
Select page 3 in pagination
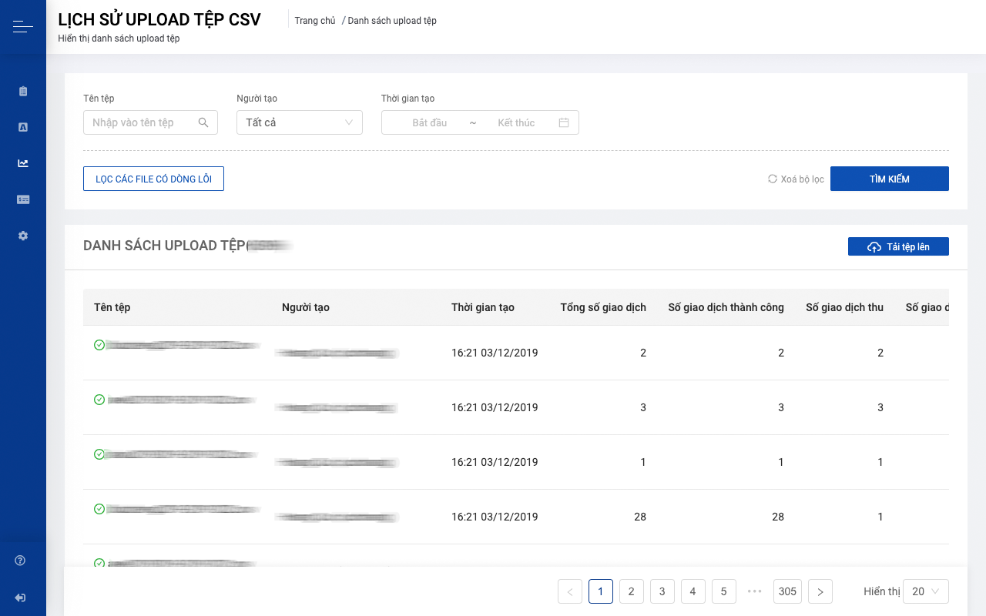click(x=662, y=591)
